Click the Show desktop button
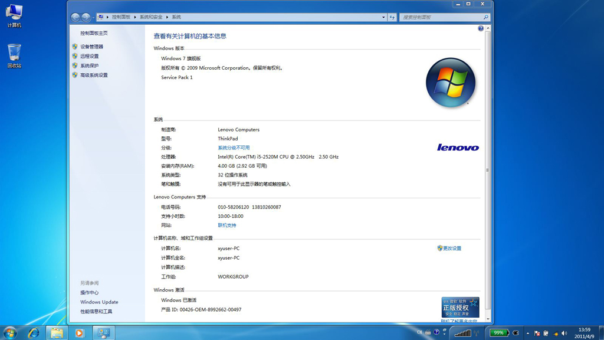The height and width of the screenshot is (340, 604). click(601, 333)
